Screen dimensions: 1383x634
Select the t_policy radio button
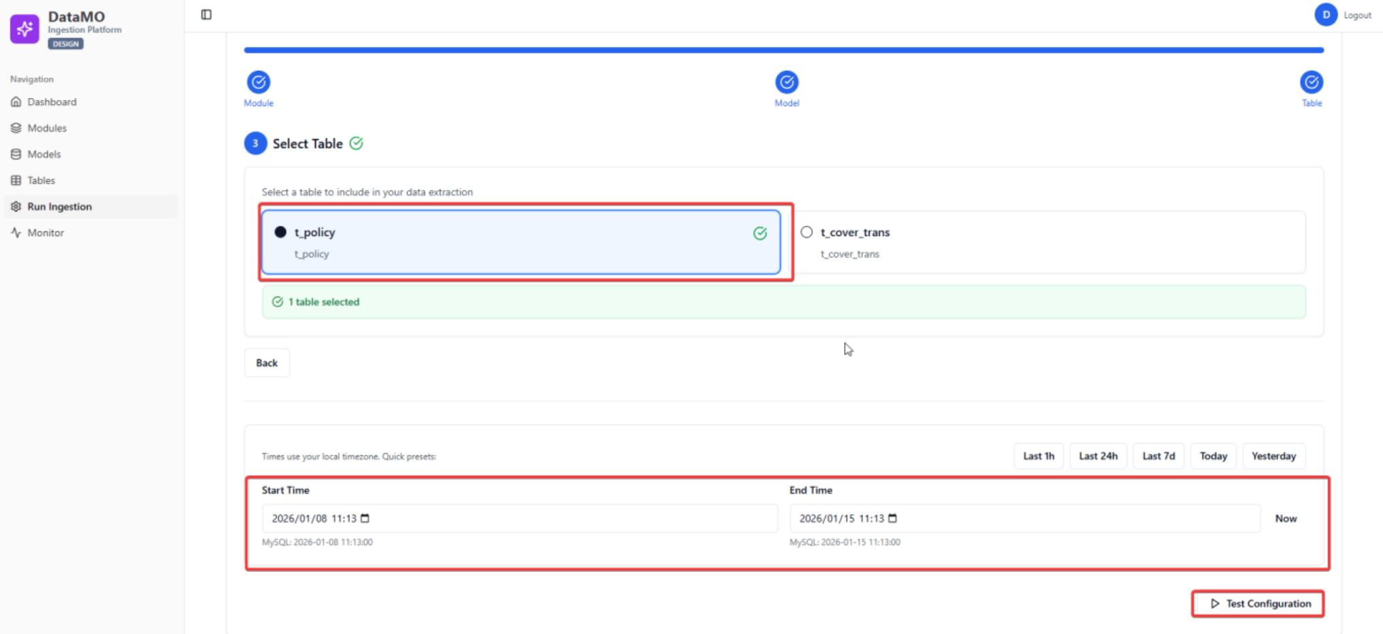click(280, 232)
